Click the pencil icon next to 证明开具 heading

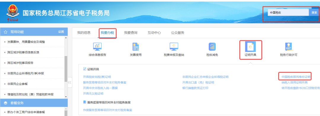pyautogui.click(x=85, y=69)
